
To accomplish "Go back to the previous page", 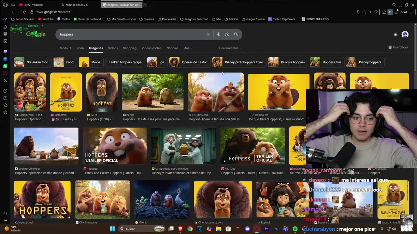I will 13,12.
